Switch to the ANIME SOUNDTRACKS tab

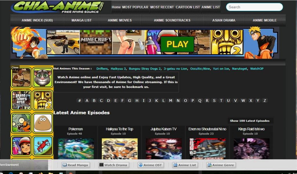[172, 20]
